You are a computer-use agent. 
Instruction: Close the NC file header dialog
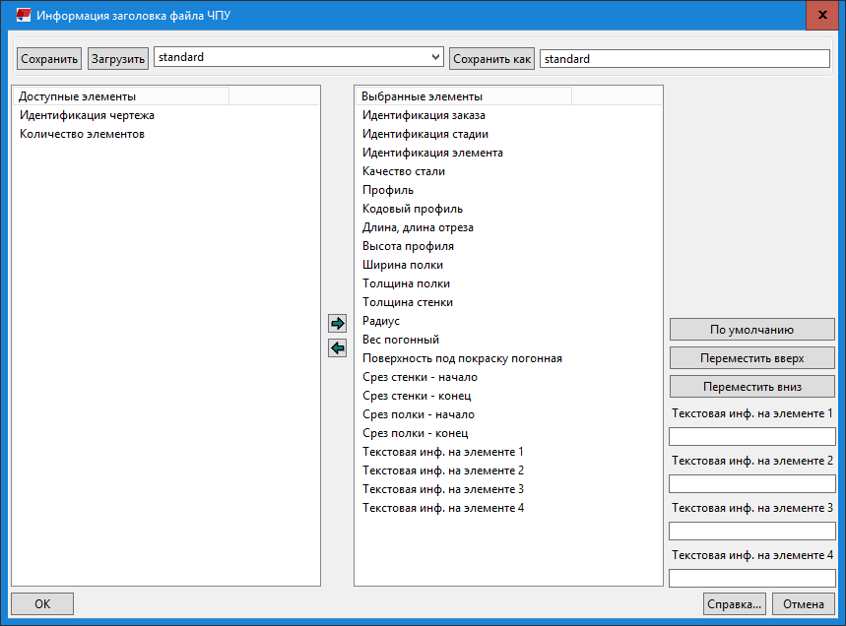[x=822, y=17]
